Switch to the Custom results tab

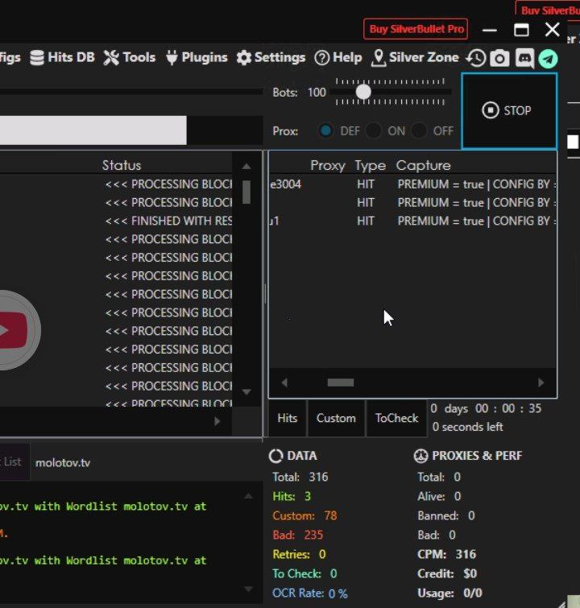pos(336,418)
